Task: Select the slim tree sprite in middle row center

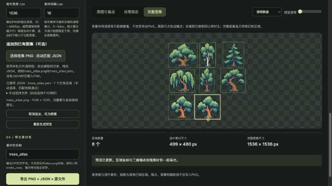Action: [x=207, y=80]
